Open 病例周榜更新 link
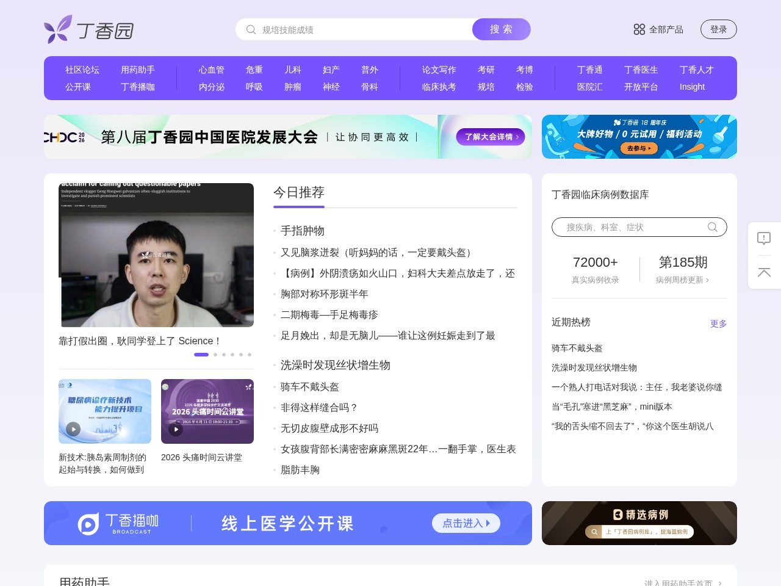This screenshot has height=586, width=781. click(x=683, y=280)
